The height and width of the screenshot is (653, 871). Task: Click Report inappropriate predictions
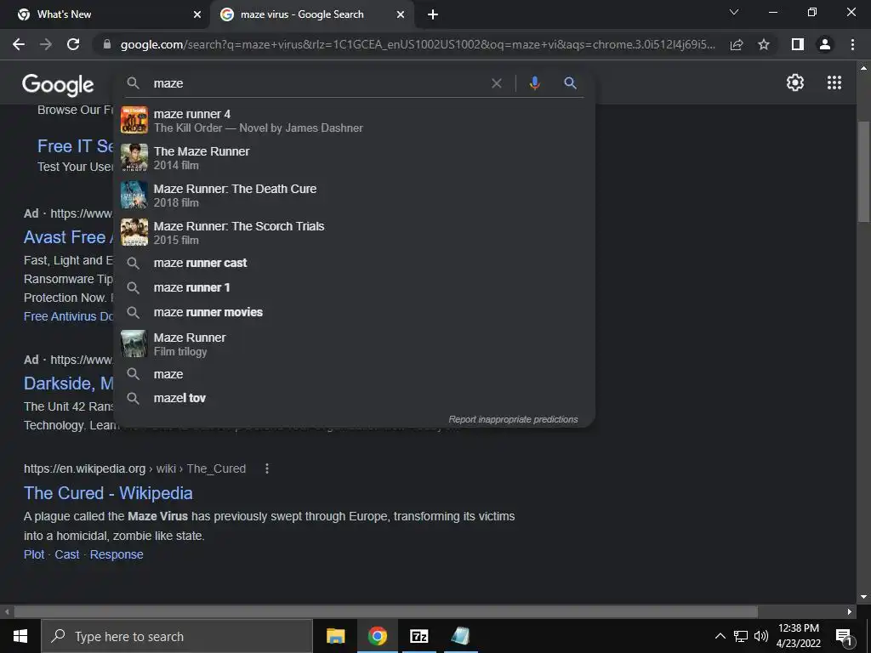(513, 419)
